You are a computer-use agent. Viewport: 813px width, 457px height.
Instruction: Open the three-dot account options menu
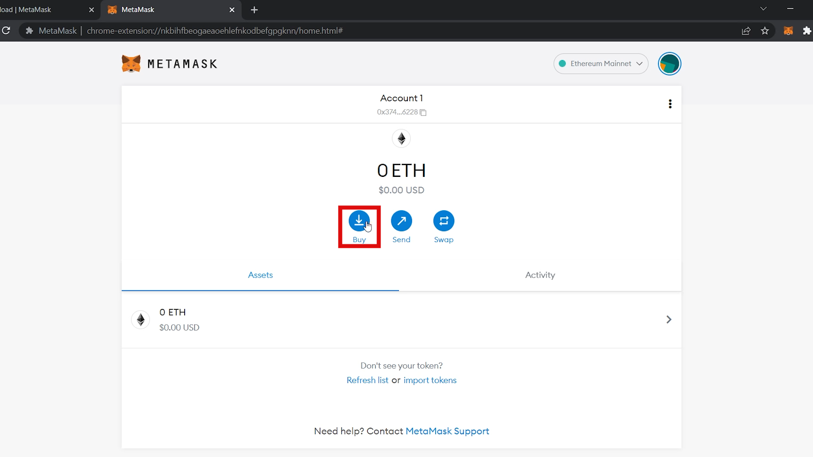670,104
